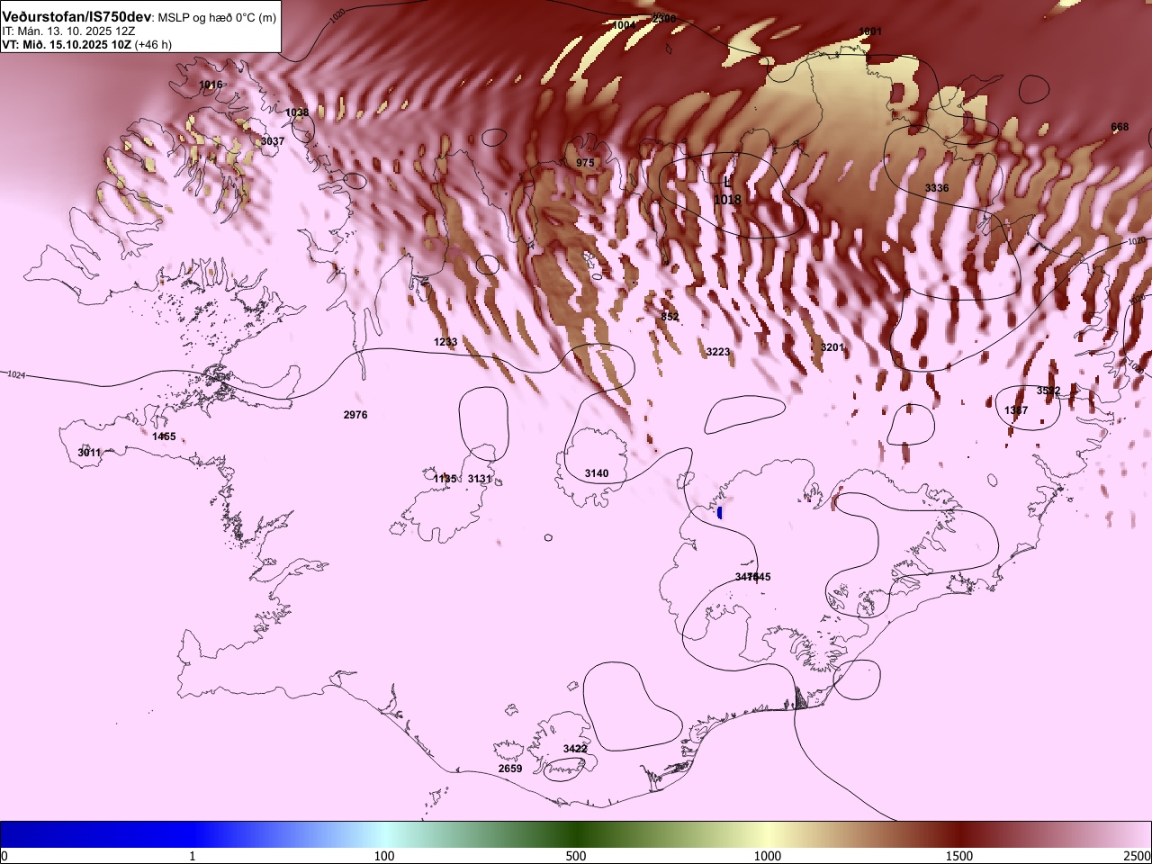Screen dimensions: 1152x864
Task: Click the 'L' low pressure marker
Action: point(727,183)
